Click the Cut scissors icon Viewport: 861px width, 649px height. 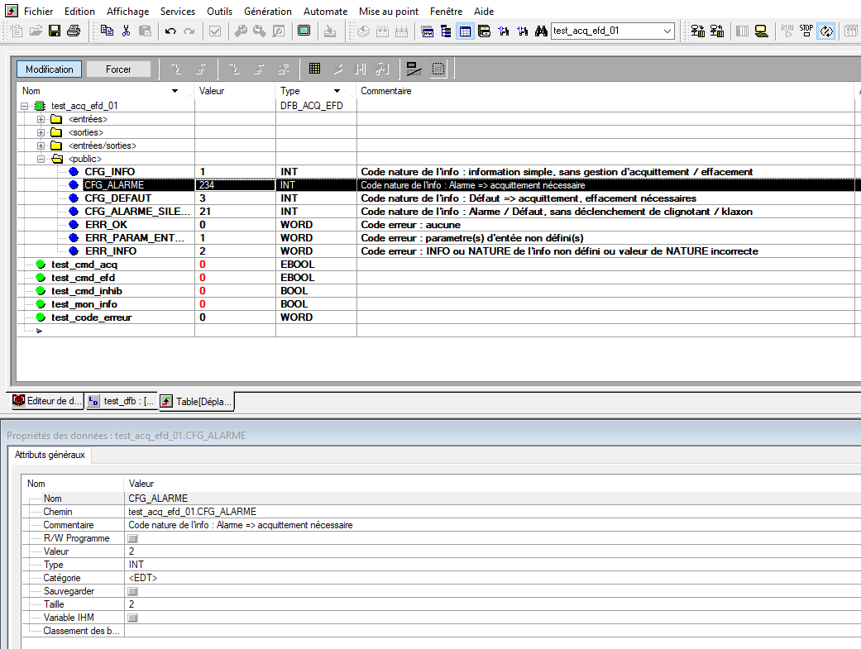pos(126,31)
